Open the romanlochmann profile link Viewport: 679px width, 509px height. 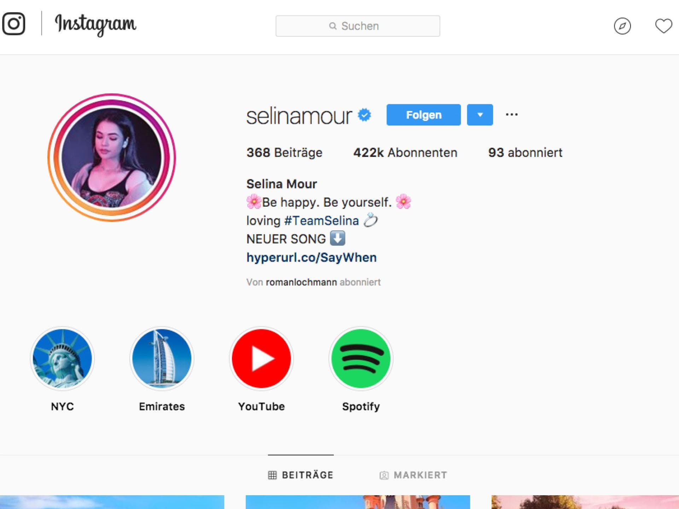point(301,282)
